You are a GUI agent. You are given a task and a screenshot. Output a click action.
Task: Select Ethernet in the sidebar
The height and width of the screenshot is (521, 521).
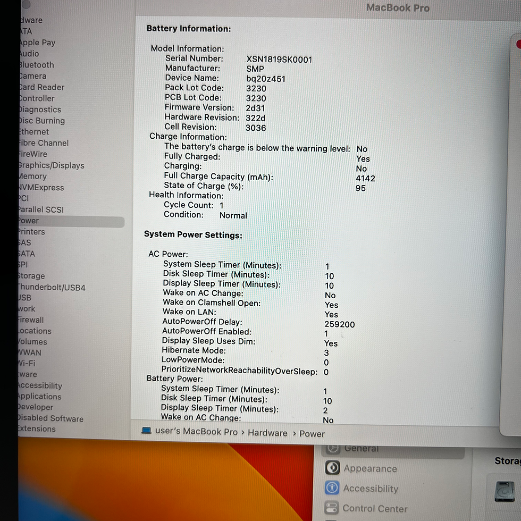[33, 132]
